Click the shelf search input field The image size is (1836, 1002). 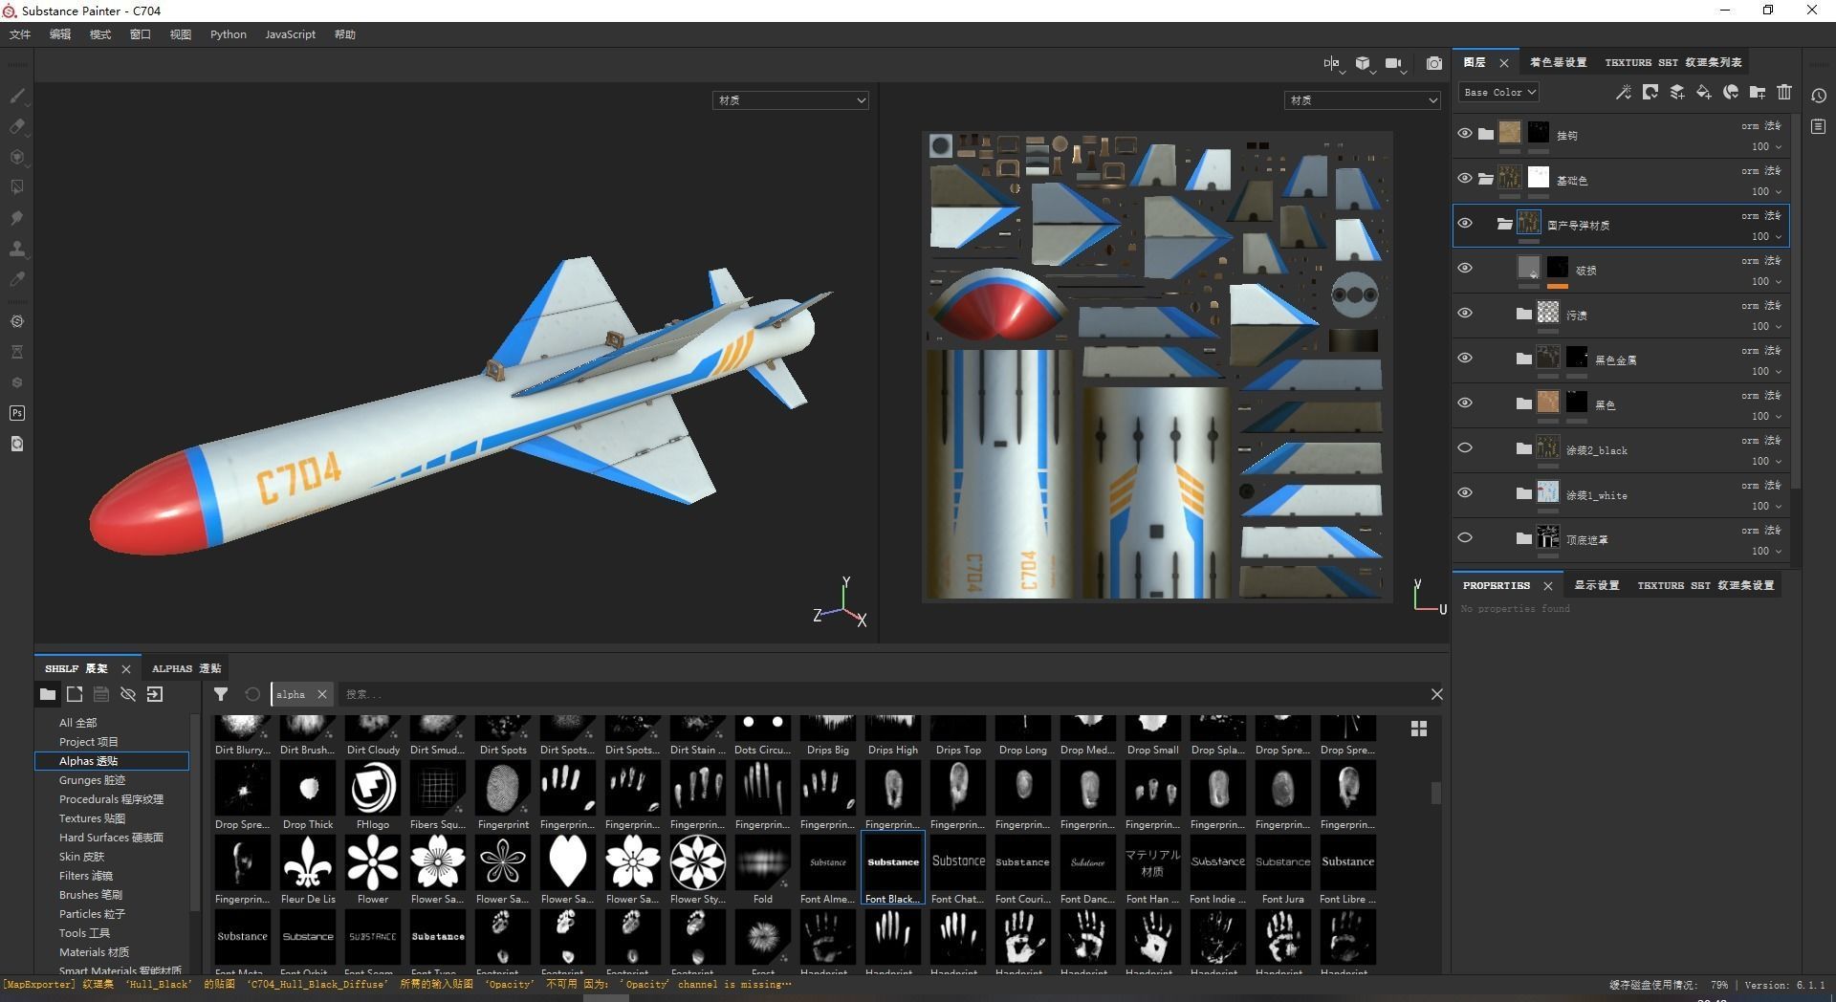(880, 694)
